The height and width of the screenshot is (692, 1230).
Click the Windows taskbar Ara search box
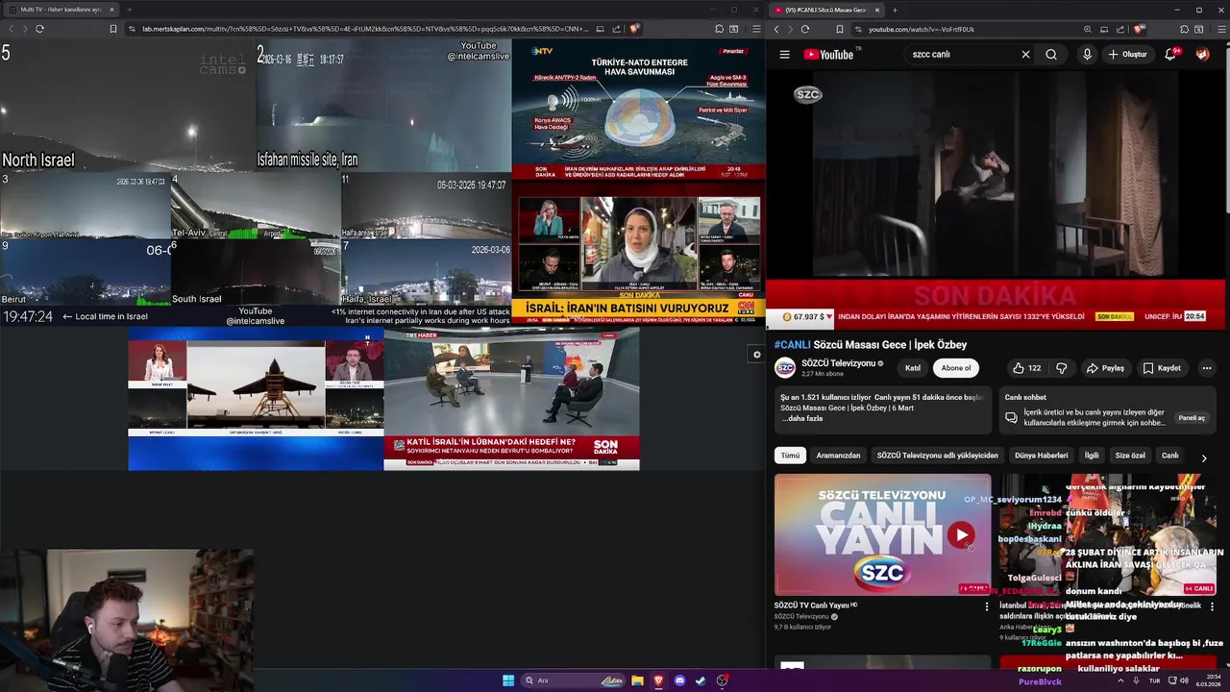(573, 680)
